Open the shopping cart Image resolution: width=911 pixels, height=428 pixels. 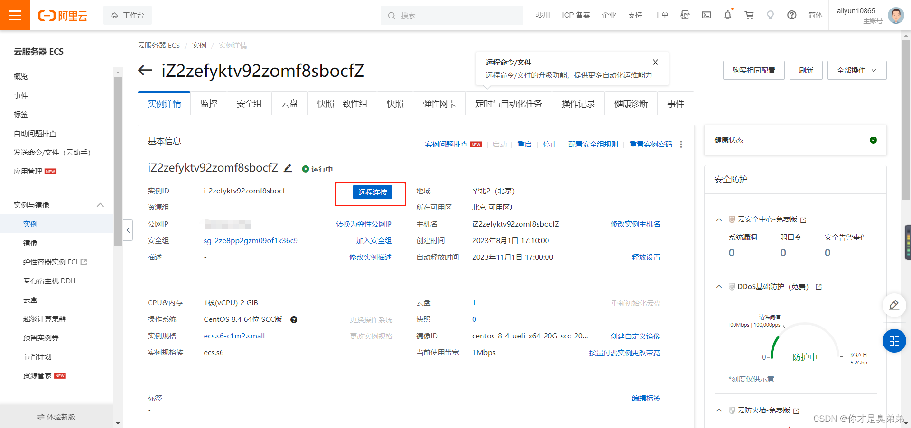click(x=749, y=15)
